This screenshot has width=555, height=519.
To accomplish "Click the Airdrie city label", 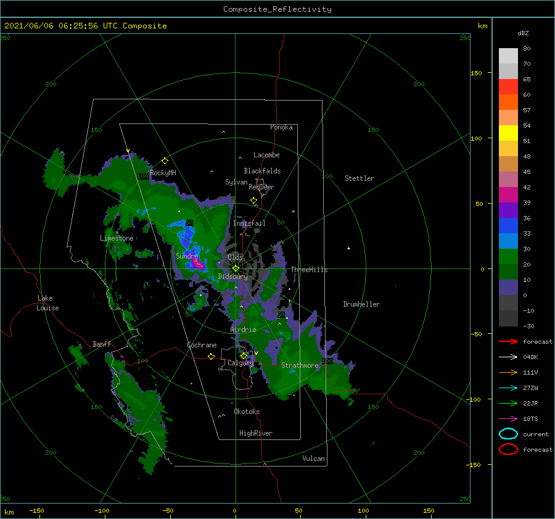I will (243, 330).
